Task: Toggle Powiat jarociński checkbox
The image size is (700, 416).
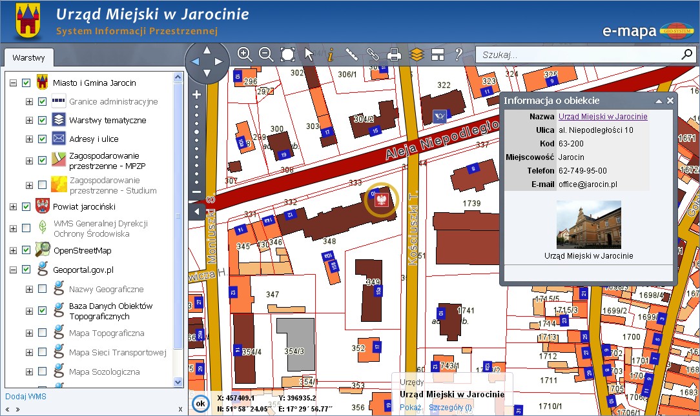Action: (x=26, y=206)
